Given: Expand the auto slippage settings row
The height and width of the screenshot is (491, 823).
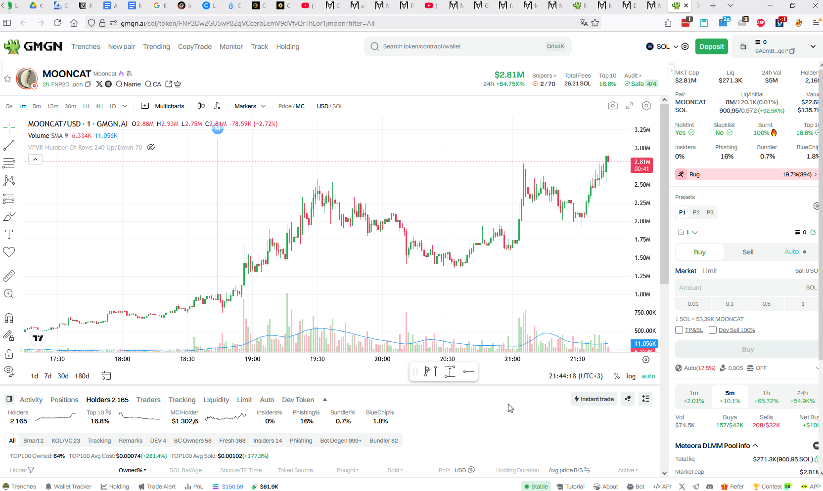Looking at the screenshot, I should point(816,368).
